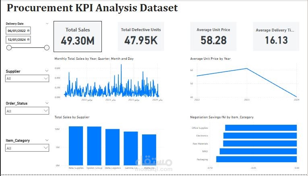Click the Gamma_Co bar
Viewport: 308px width, 176px height.
(131, 149)
